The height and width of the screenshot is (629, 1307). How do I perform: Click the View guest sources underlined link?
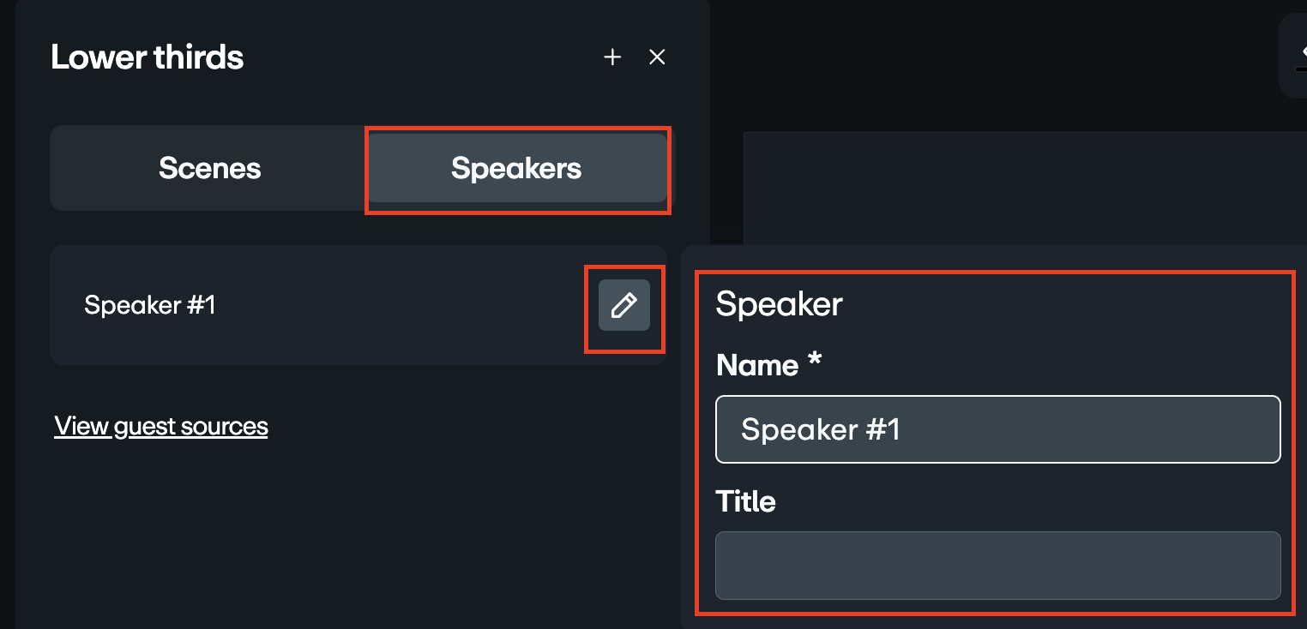pyautogui.click(x=160, y=426)
